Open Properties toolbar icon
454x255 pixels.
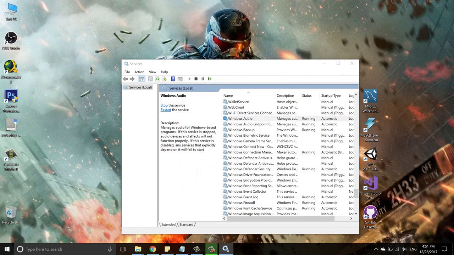click(x=150, y=79)
